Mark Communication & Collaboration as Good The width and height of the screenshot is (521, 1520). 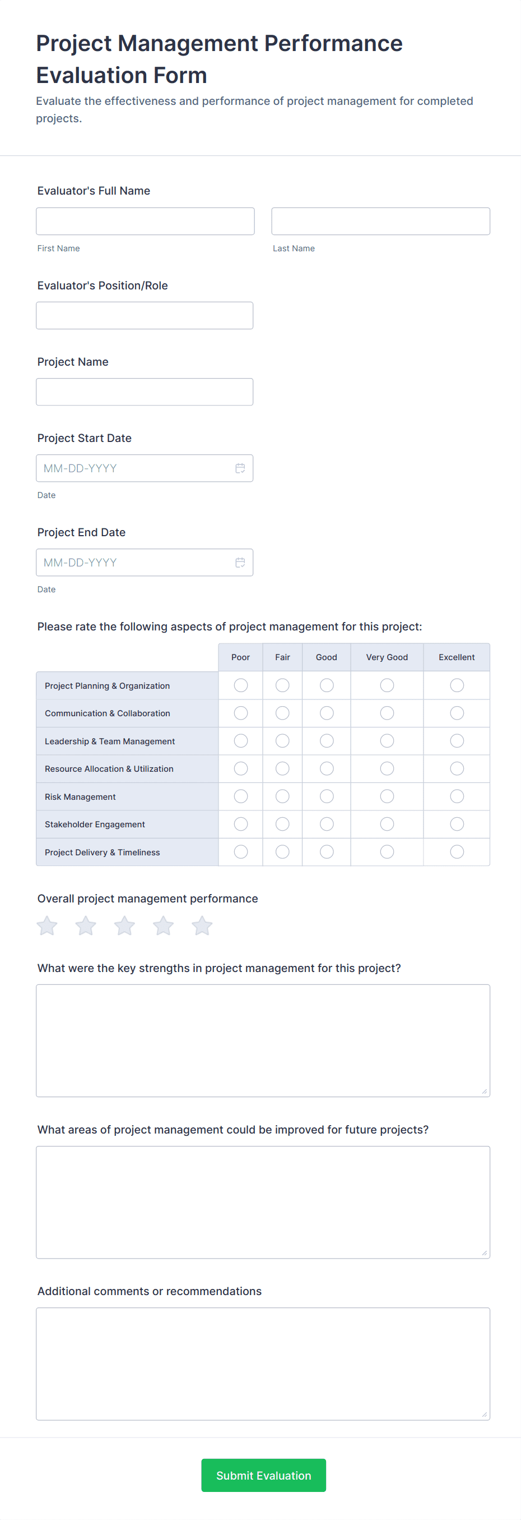327,713
